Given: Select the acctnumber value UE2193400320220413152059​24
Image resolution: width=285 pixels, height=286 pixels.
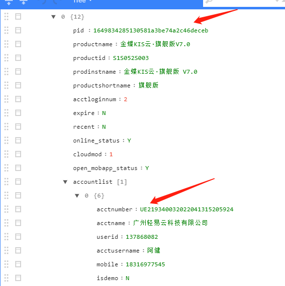Looking at the screenshot, I should click(x=187, y=209).
